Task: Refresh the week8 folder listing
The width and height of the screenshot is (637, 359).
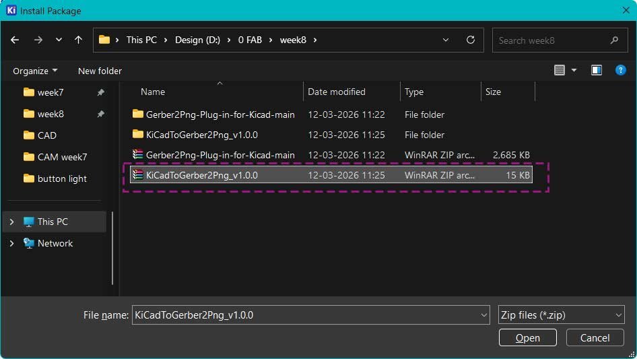Action: coord(471,40)
